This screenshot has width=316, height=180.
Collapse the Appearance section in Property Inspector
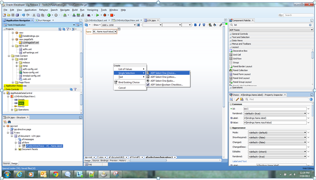(231, 128)
